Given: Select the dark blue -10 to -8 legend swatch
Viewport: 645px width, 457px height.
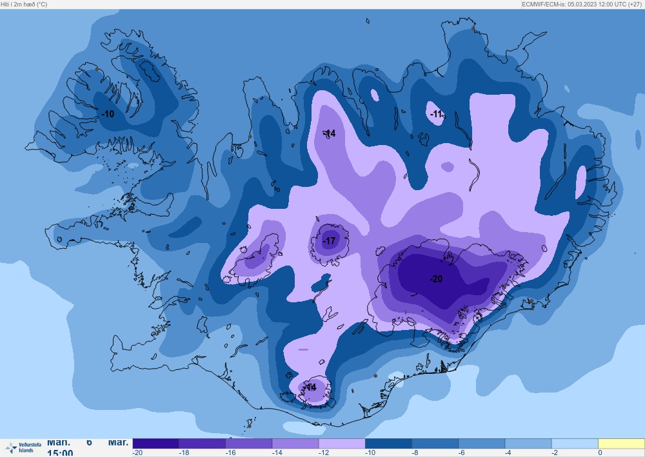Looking at the screenshot, I should click(x=388, y=443).
